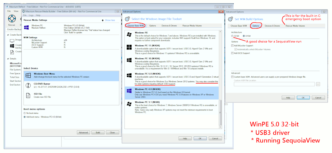332x153 pixels.
Task: Open Logs menu in Rescue Media Builder
Action: click(x=31, y=15)
